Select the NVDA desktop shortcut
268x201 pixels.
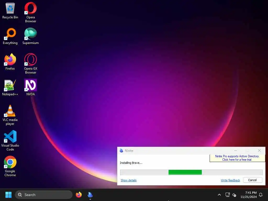(x=31, y=87)
